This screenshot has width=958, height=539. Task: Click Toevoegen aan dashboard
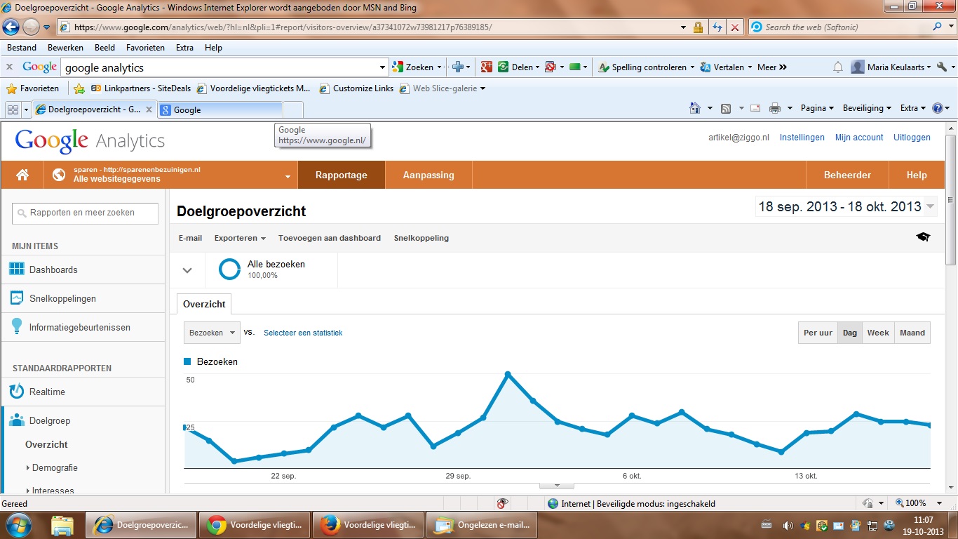330,238
